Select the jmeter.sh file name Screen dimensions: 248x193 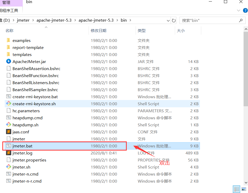point(21,167)
